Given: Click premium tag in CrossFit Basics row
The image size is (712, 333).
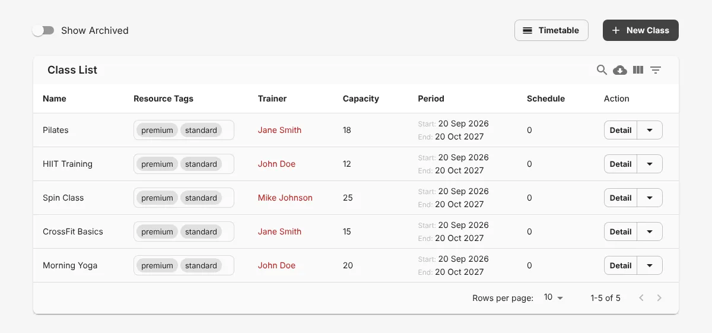Looking at the screenshot, I should [157, 231].
